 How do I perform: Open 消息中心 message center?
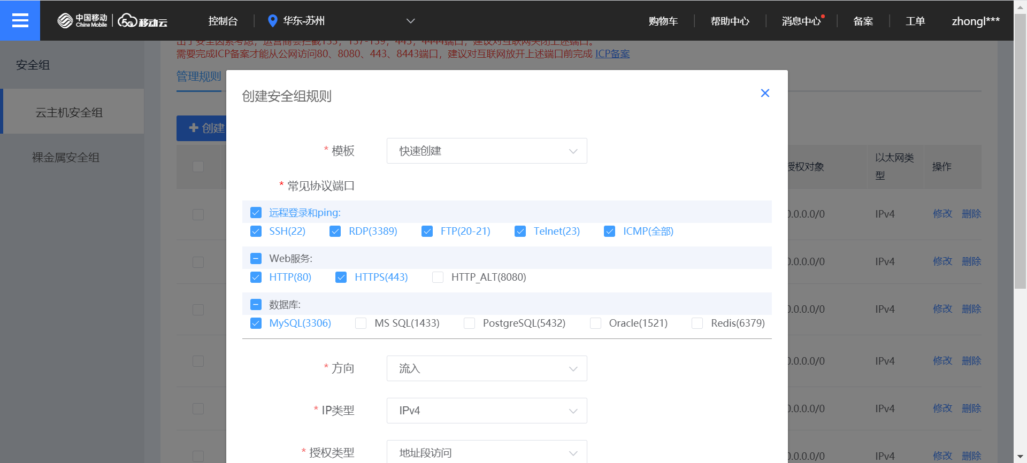(801, 21)
